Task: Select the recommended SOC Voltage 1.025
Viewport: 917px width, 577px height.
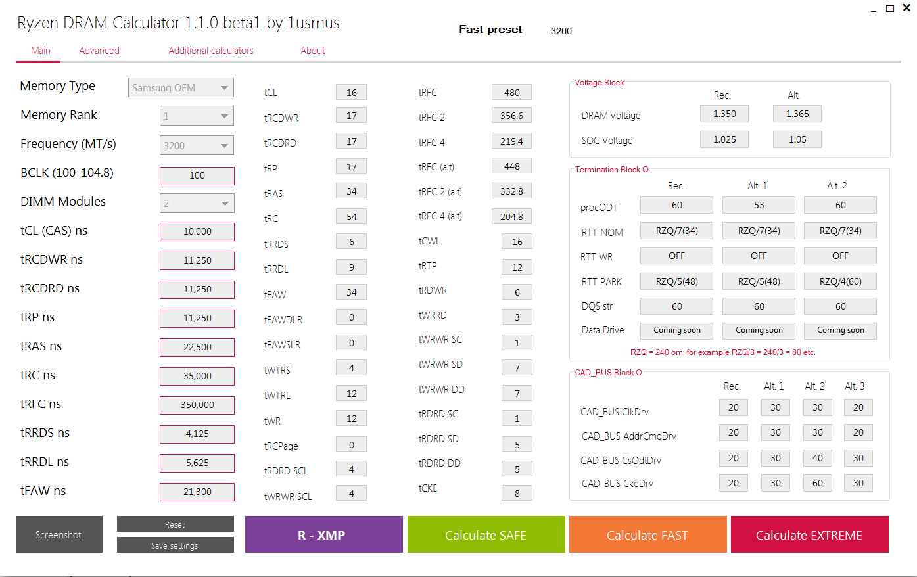Action: pyautogui.click(x=724, y=139)
